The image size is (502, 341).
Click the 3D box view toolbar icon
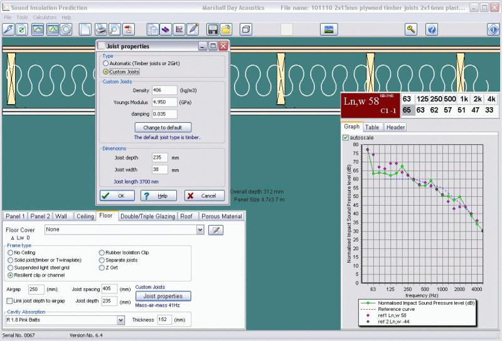[x=246, y=29]
